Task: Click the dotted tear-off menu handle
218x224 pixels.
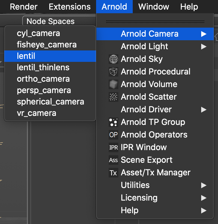Action: [x=155, y=22]
